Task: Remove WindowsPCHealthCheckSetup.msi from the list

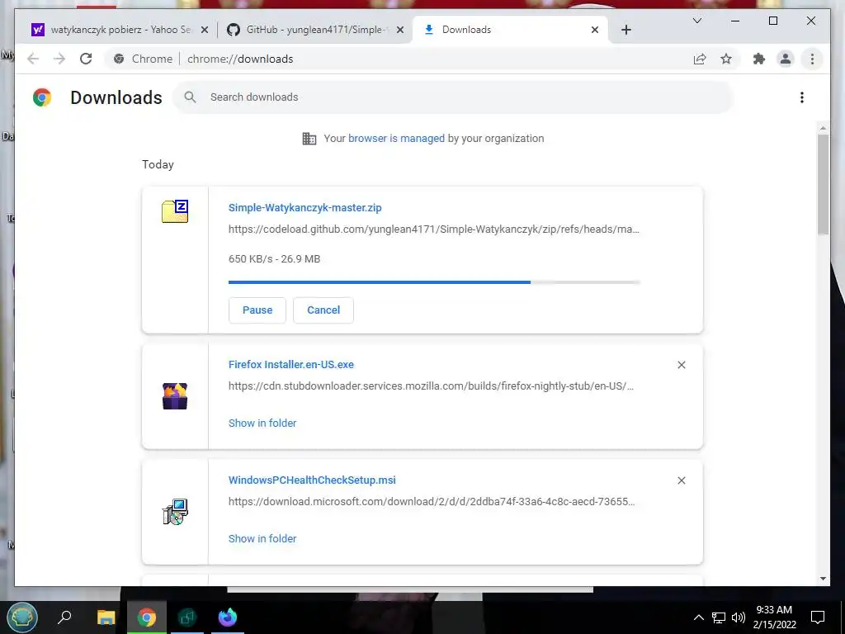Action: [681, 480]
